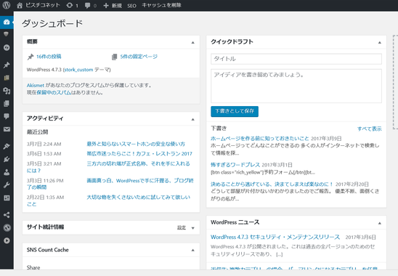This screenshot has height=276, width=398.
Task: Open the globe icon in sidebar
Action: (7, 228)
